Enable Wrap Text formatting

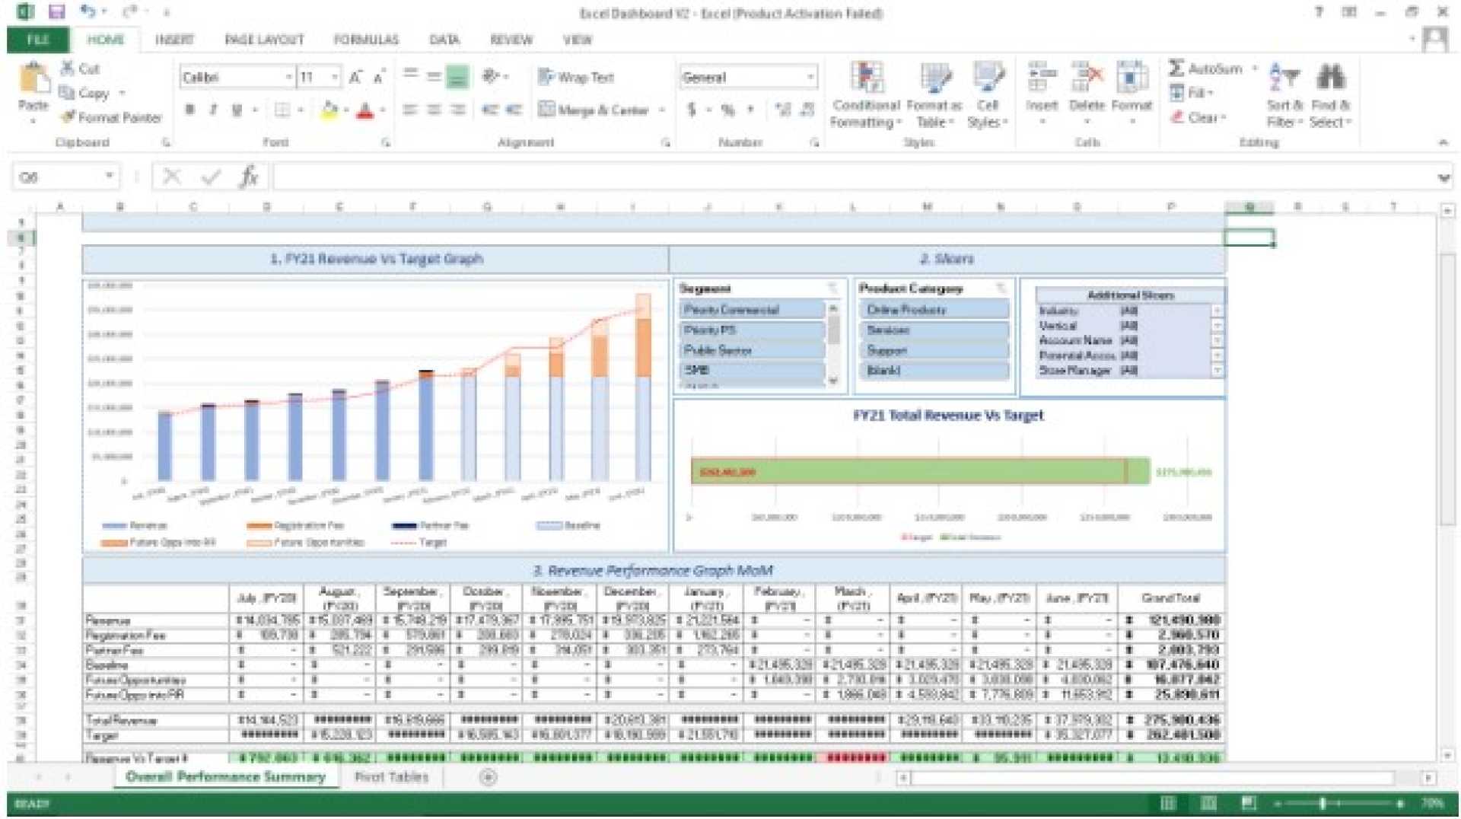pos(575,77)
